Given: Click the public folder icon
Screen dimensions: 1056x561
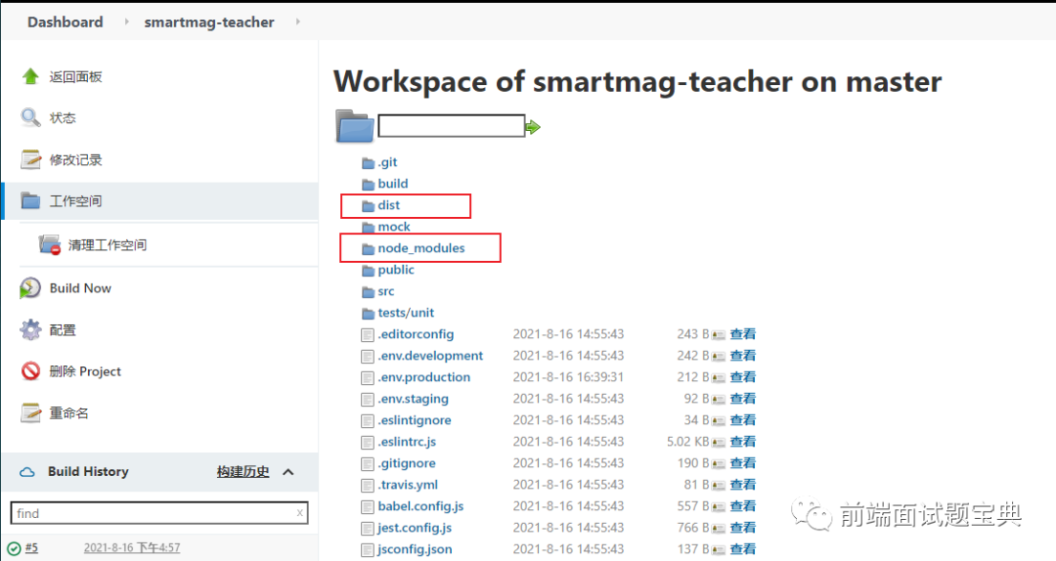Looking at the screenshot, I should point(368,271).
